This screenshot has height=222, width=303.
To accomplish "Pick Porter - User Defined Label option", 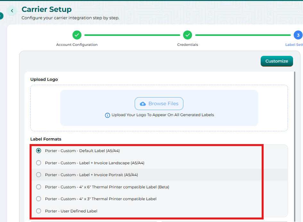I will point(39,211).
